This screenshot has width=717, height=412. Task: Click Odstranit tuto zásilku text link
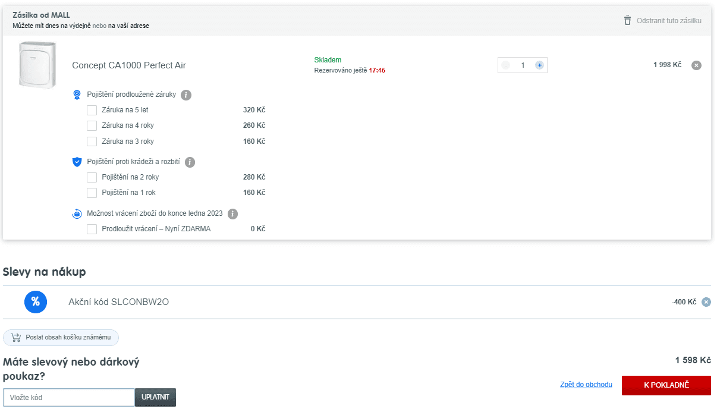tap(669, 20)
